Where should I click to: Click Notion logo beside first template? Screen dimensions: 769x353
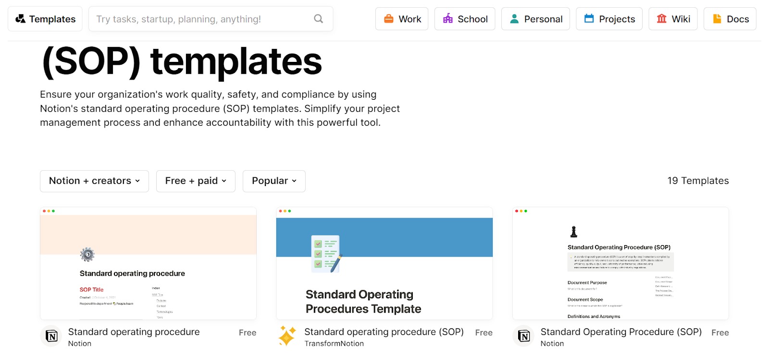(51, 336)
